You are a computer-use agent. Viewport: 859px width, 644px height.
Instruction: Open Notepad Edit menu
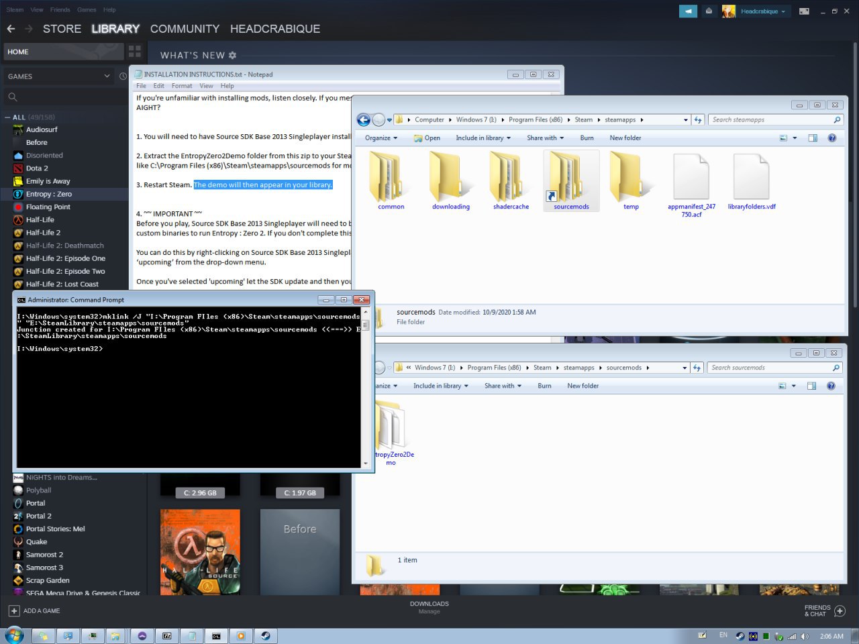158,86
